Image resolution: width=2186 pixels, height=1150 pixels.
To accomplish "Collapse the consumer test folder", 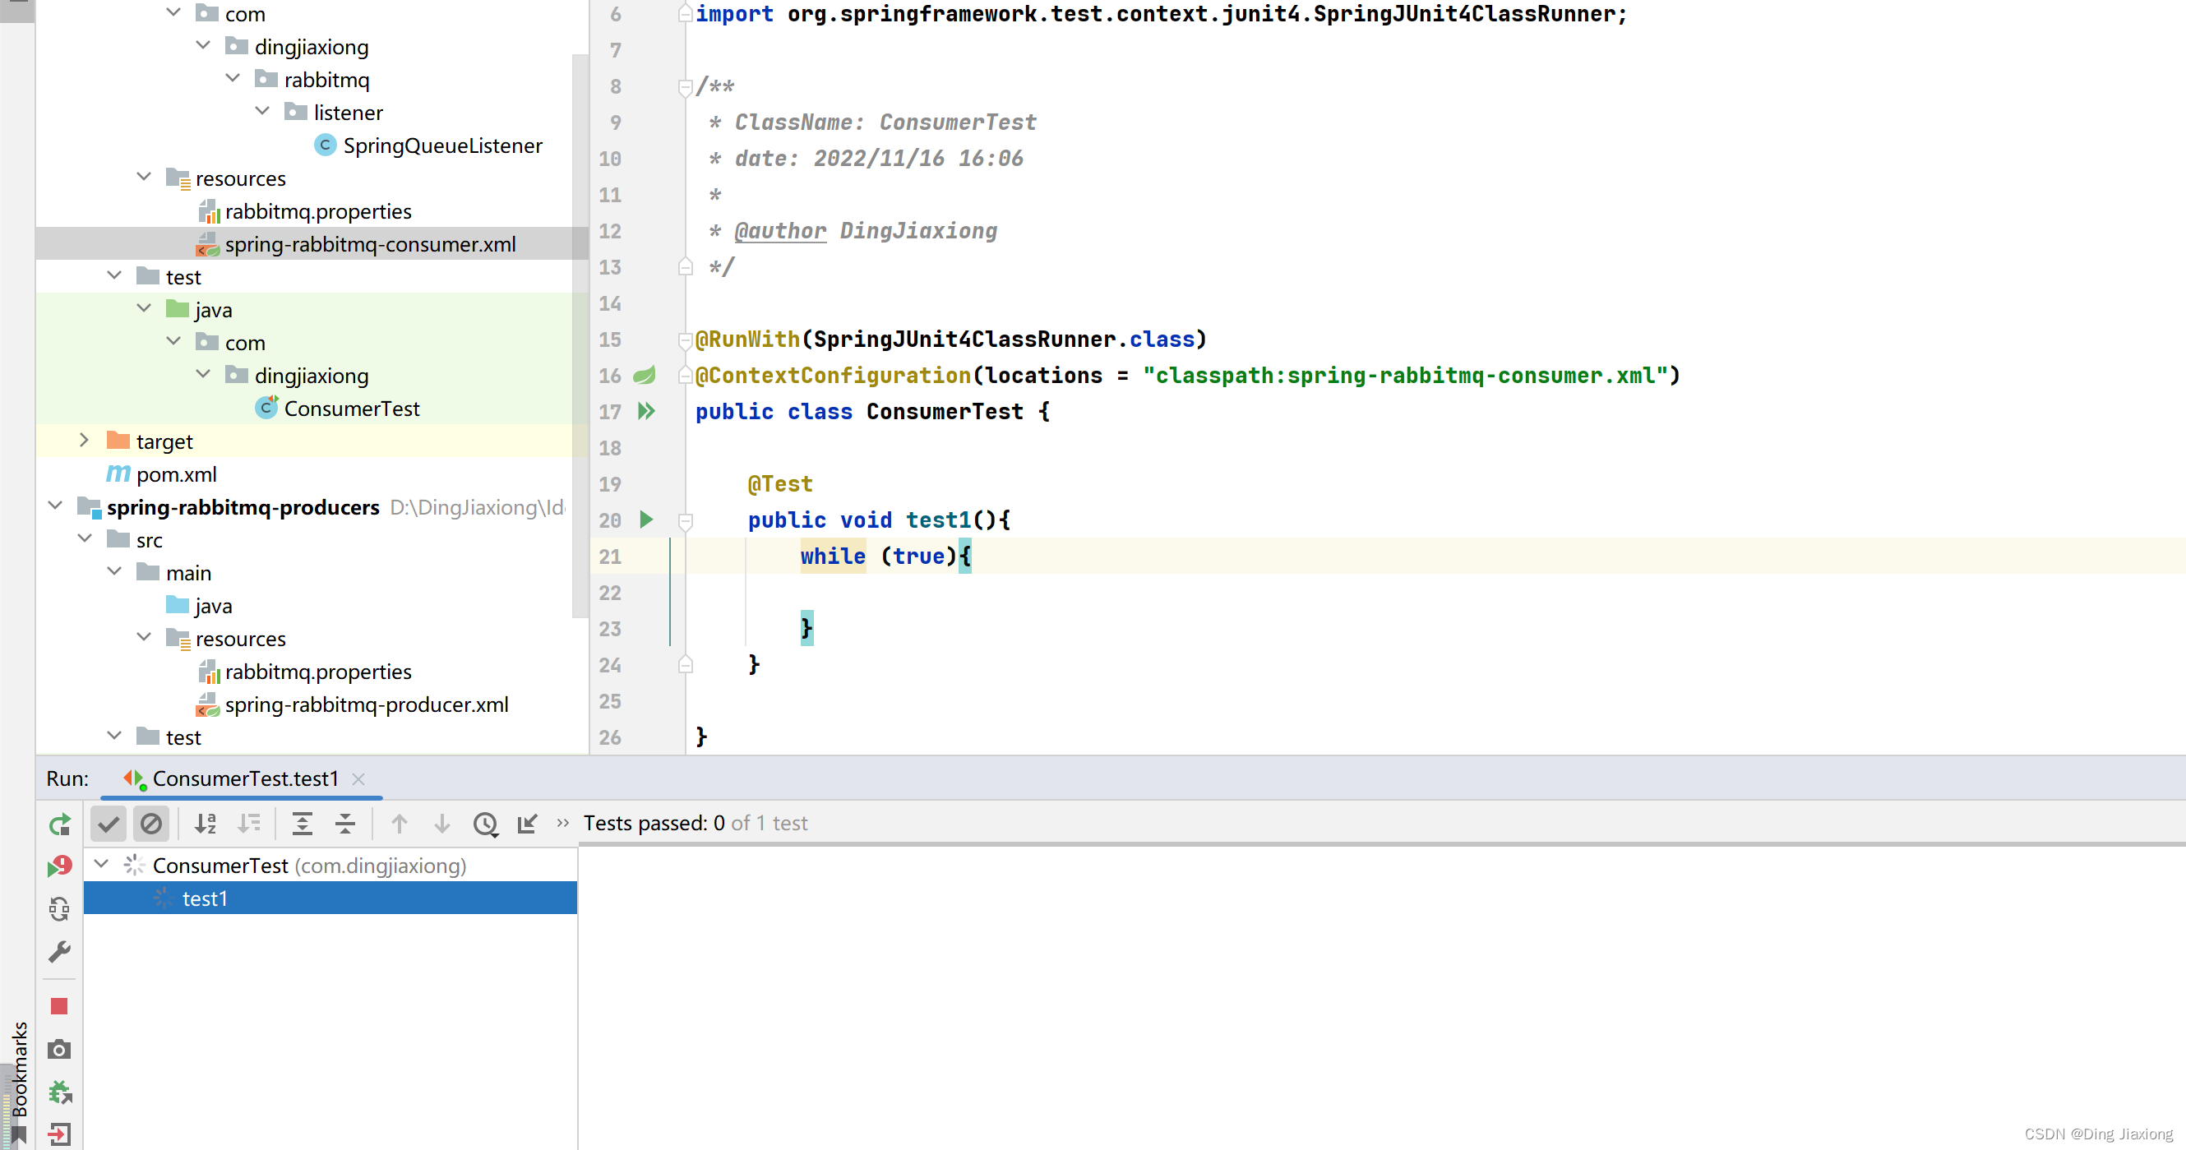I will coord(114,277).
